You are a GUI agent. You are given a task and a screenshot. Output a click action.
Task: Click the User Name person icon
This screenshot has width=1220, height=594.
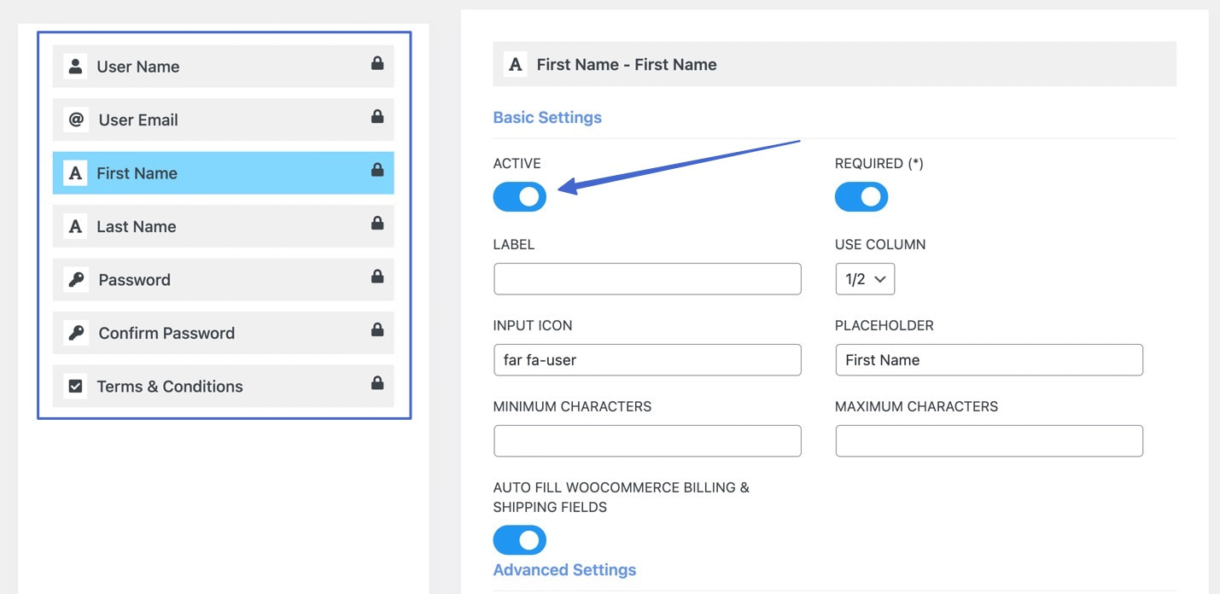point(75,66)
